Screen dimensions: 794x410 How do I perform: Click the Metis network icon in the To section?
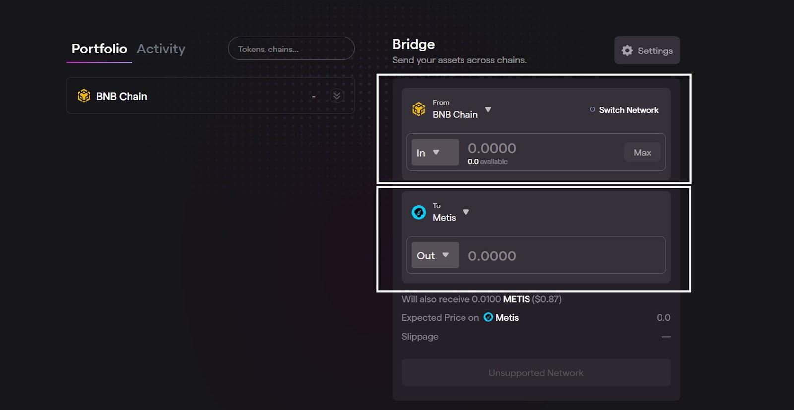(419, 212)
